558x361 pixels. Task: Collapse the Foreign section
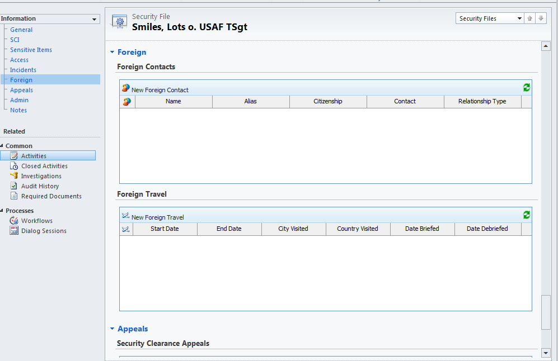[x=112, y=53]
